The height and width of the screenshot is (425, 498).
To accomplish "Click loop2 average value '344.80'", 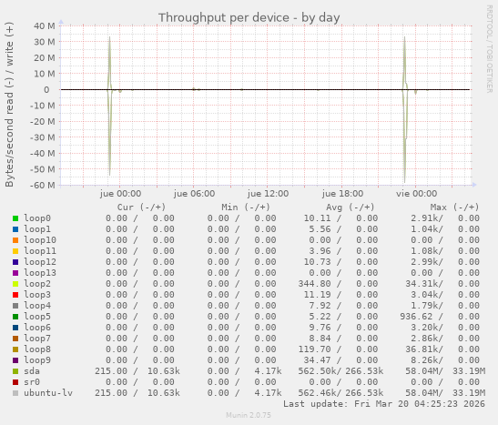I will 314,284.
